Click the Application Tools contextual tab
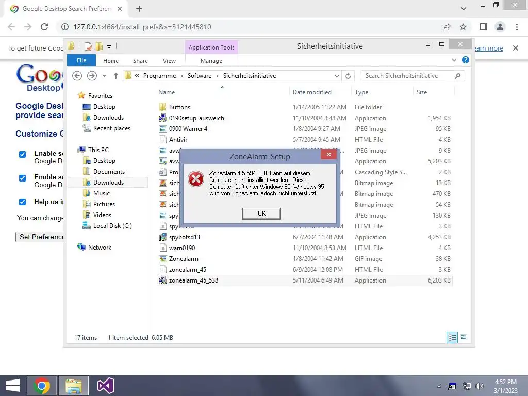Screen dimensions: 528x396 211,47
